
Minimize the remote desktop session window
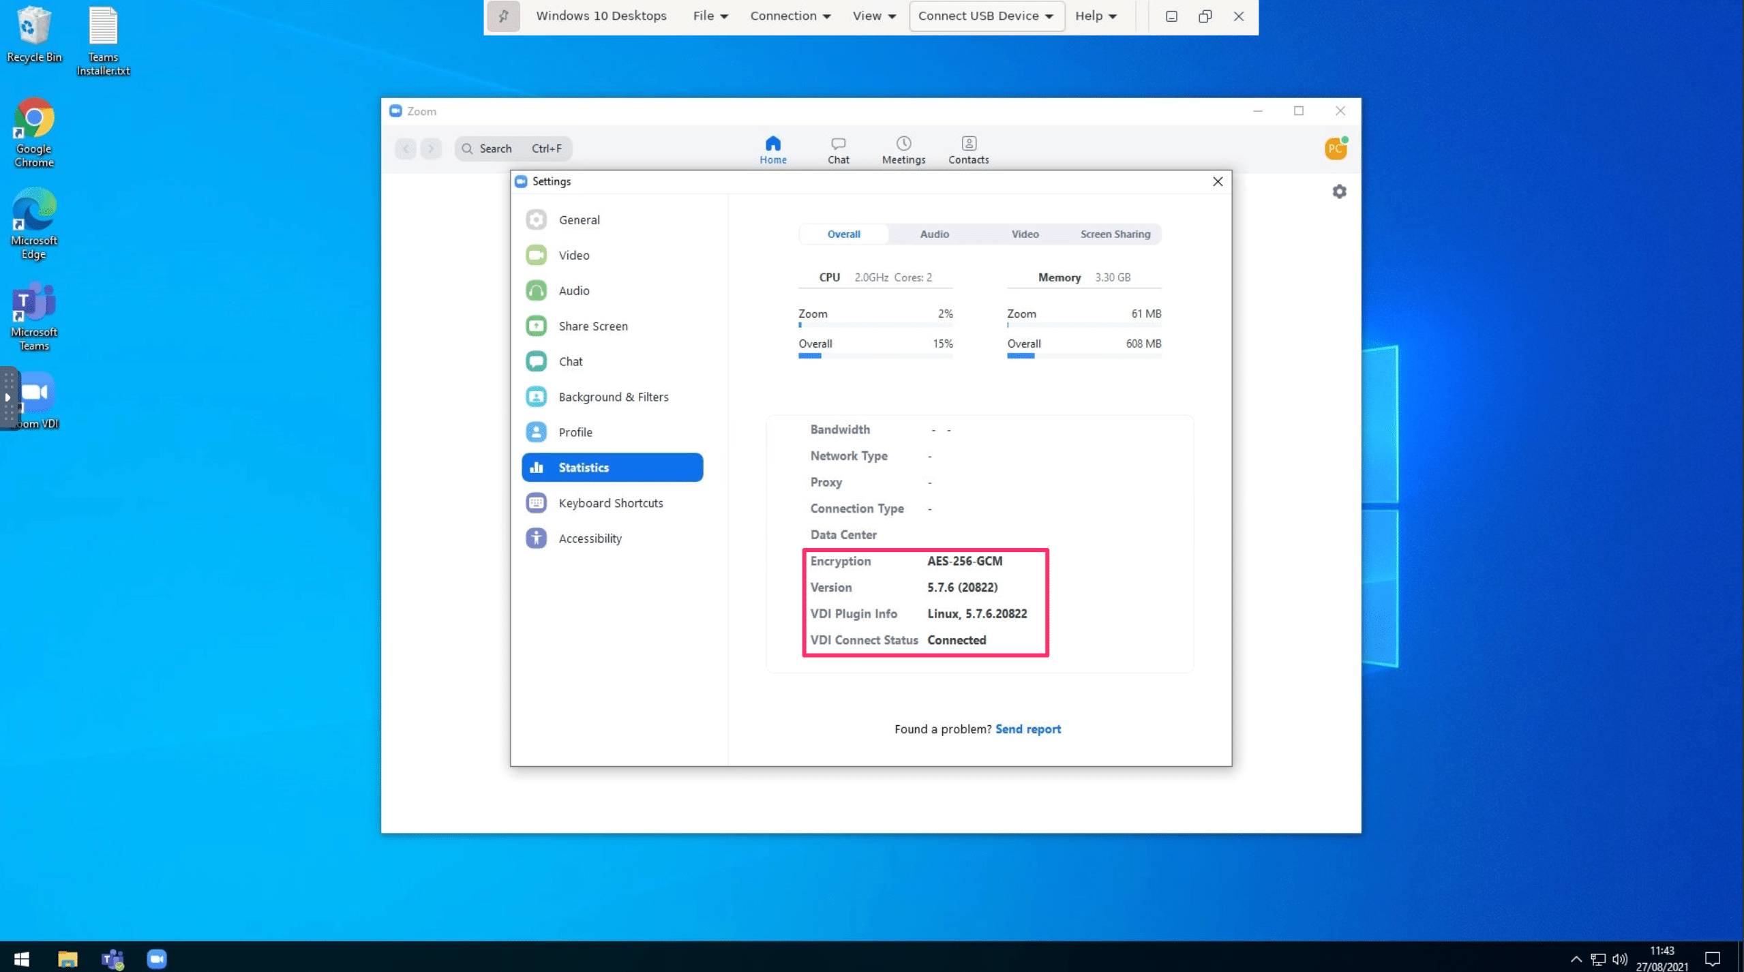[x=1171, y=16]
